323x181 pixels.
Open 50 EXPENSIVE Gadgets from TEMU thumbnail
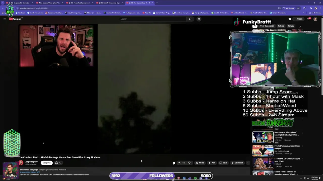click(263, 163)
